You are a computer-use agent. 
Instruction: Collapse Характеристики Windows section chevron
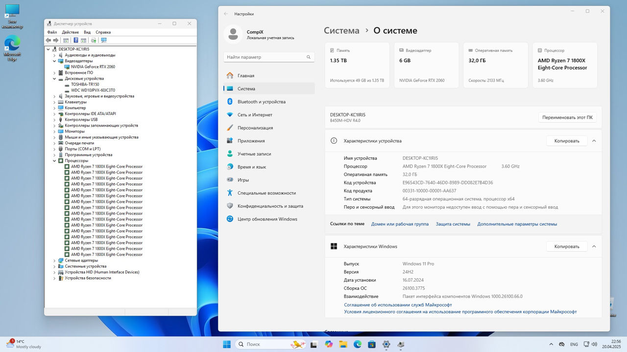(594, 246)
